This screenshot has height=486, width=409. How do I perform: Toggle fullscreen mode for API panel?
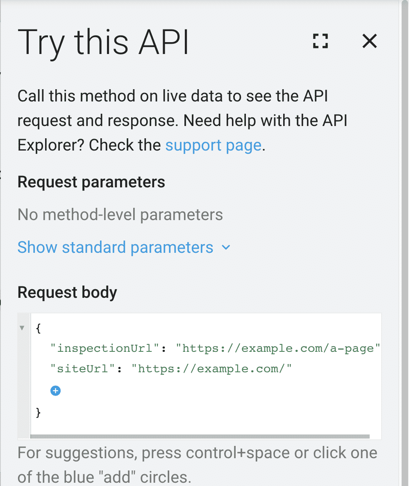pyautogui.click(x=320, y=41)
